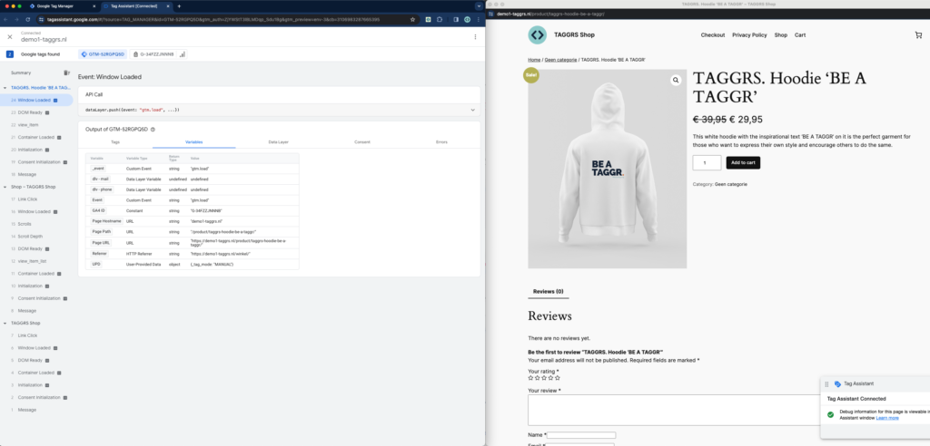Click the GA4 ID variable row
This screenshot has height=446, width=930.
(x=193, y=210)
